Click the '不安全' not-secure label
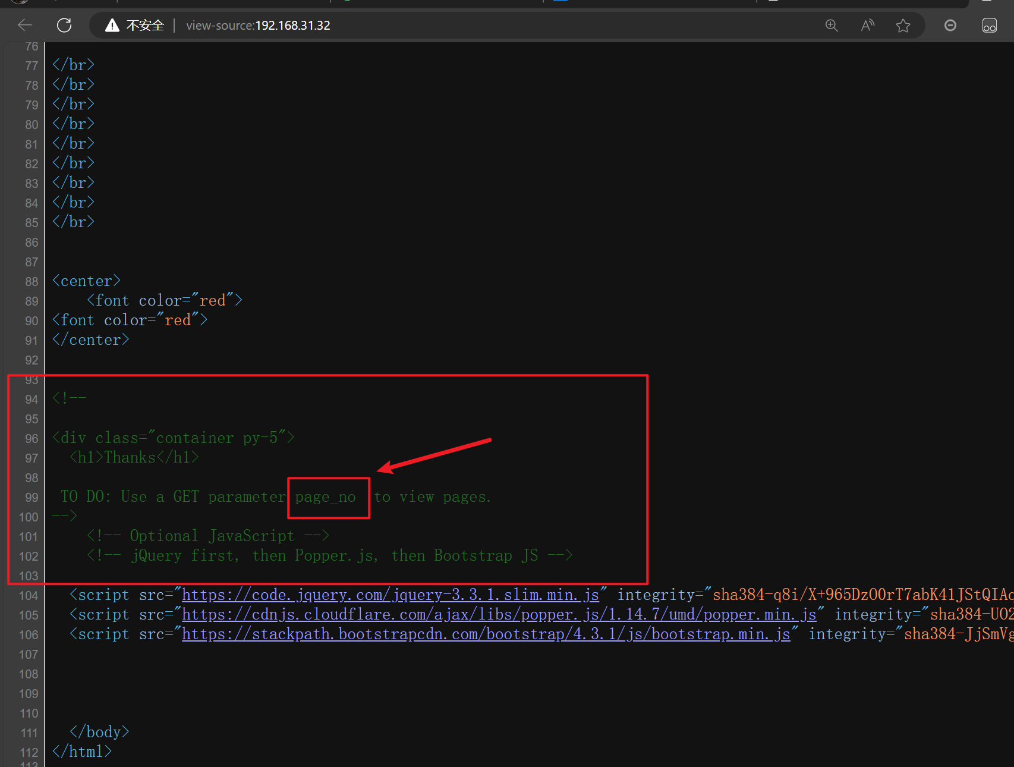Screen dimensions: 1014x767 (145, 25)
